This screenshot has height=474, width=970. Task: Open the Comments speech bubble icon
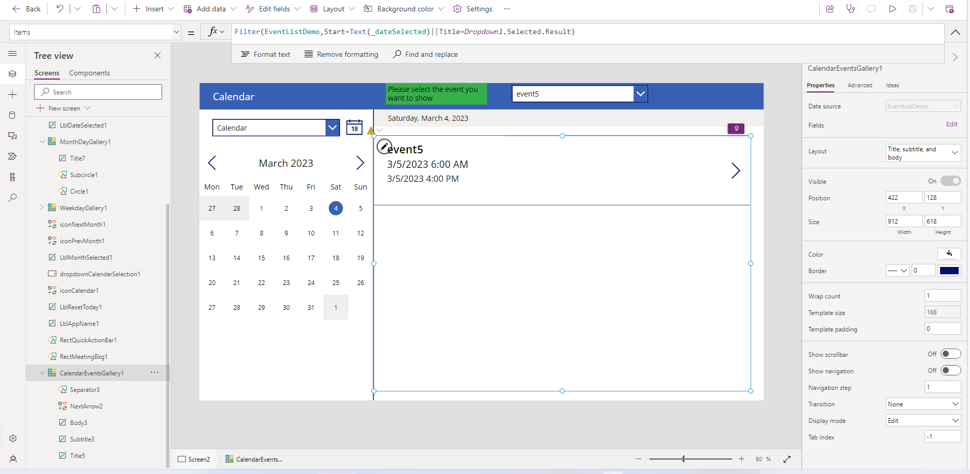click(871, 9)
